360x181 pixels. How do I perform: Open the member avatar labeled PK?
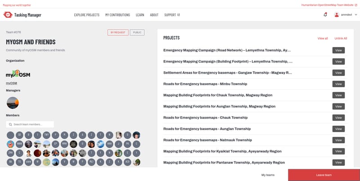(127, 144)
